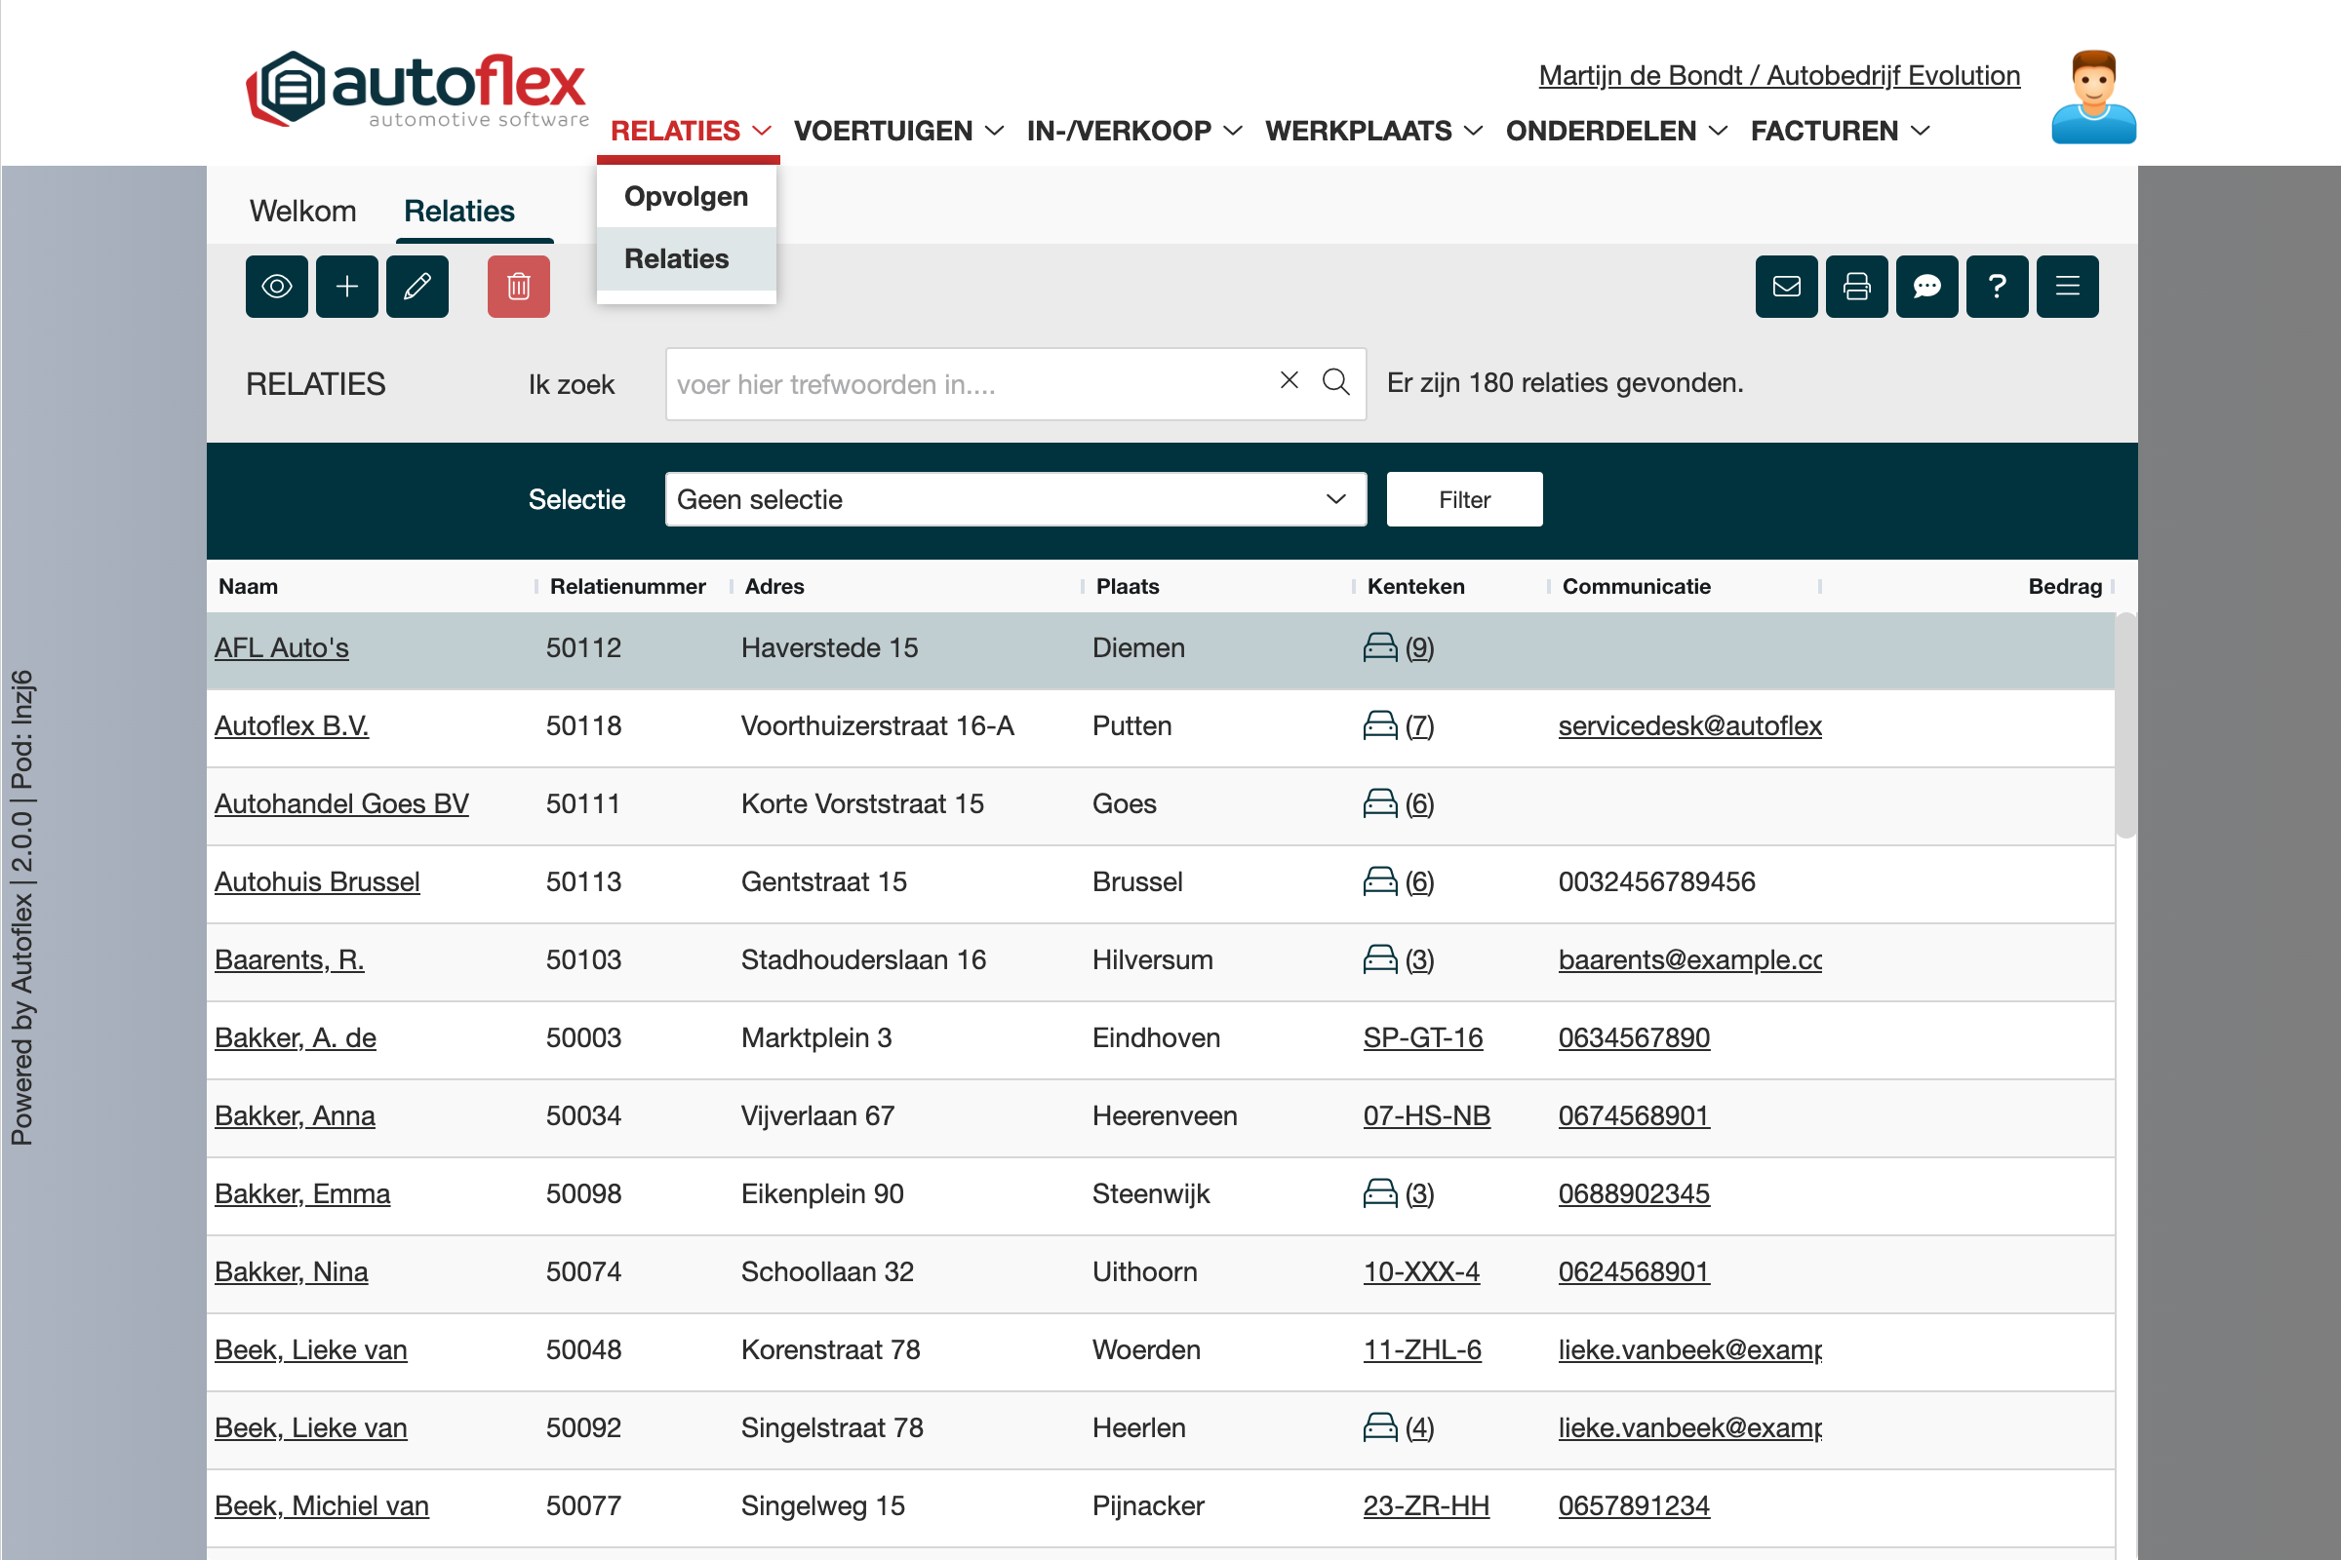The image size is (2341, 1560).
Task: Expand the WERKPLAATS menu
Action: [x=1373, y=131]
